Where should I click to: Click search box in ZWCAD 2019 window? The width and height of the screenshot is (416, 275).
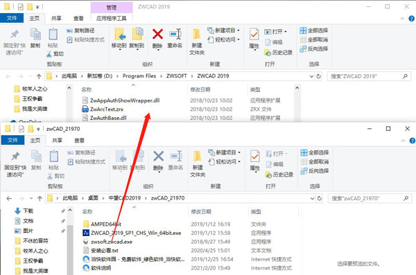[369, 76]
